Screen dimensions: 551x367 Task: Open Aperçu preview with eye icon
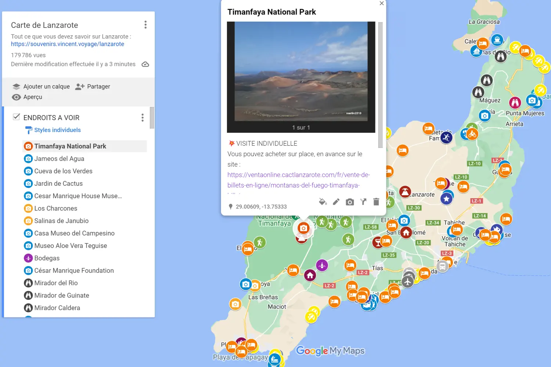(17, 97)
